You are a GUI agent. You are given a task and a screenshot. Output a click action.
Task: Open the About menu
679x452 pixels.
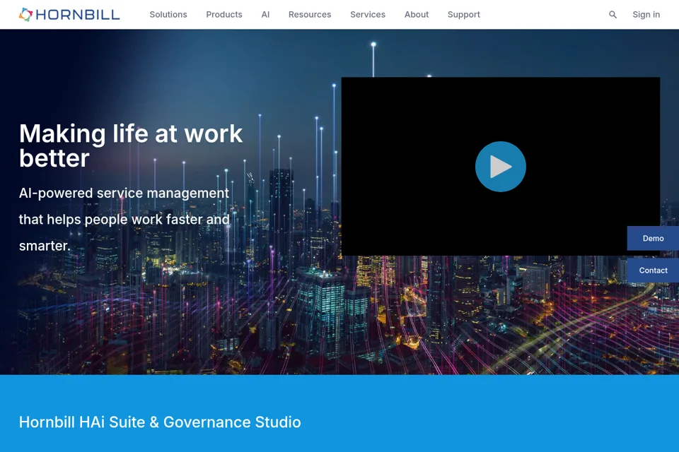click(417, 15)
